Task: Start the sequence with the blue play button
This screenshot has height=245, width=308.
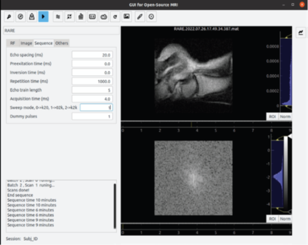Action: tap(43, 16)
